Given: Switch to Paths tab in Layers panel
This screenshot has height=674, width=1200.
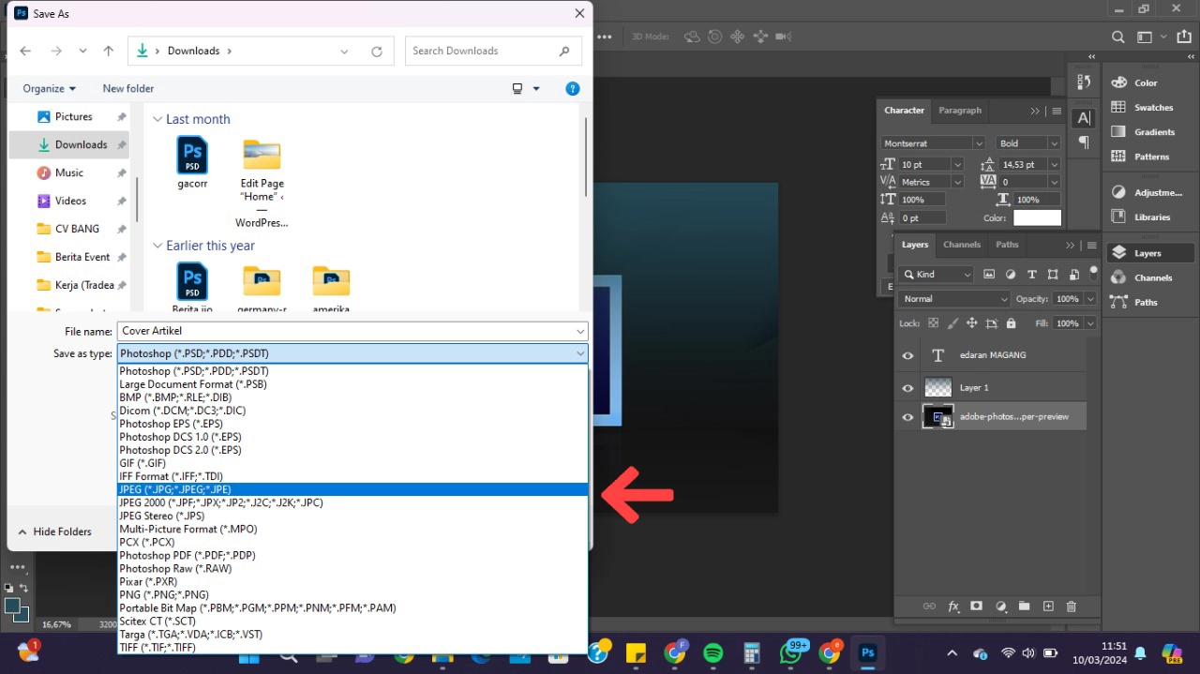Looking at the screenshot, I should (1007, 245).
